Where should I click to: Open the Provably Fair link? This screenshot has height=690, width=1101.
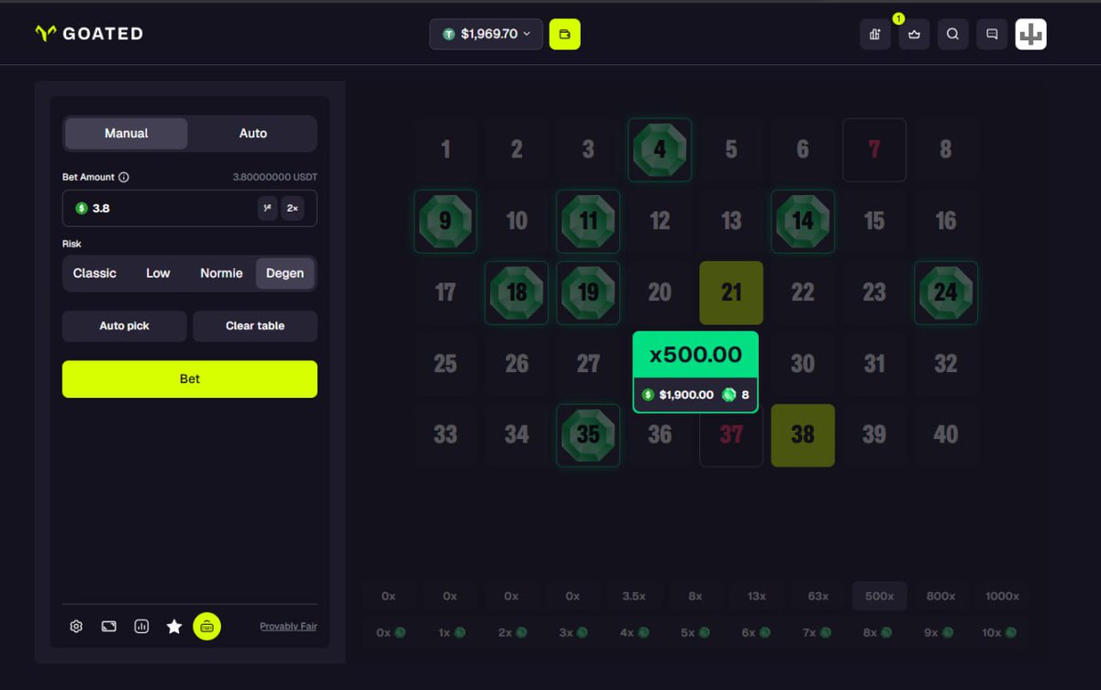(288, 627)
